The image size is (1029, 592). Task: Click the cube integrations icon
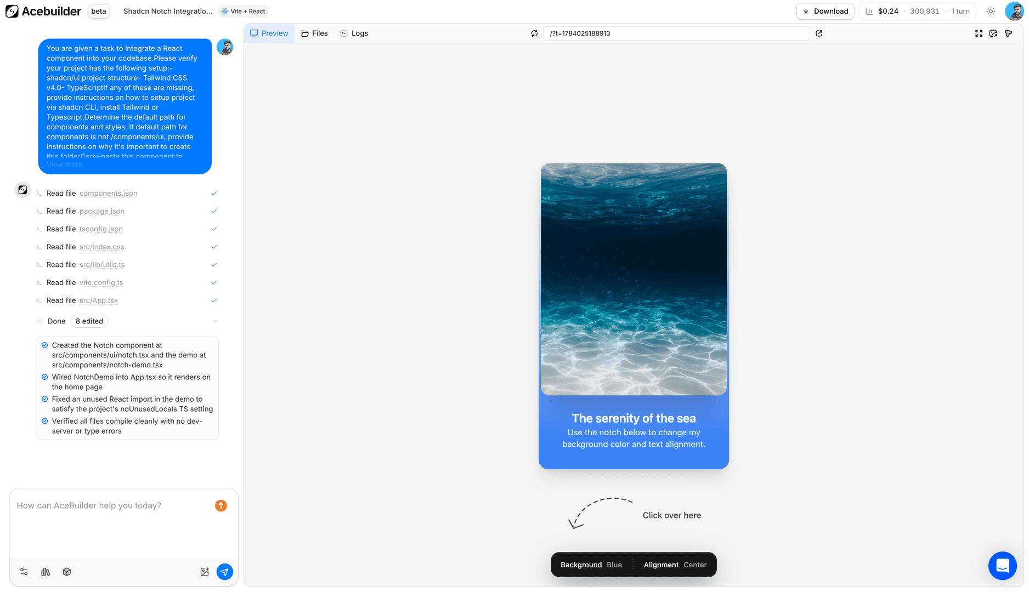(67, 572)
